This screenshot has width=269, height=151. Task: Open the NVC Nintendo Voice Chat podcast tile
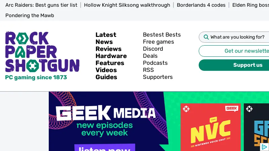point(210,127)
